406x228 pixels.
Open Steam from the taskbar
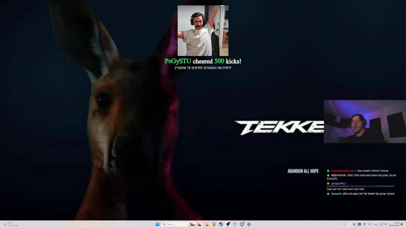pos(221,224)
